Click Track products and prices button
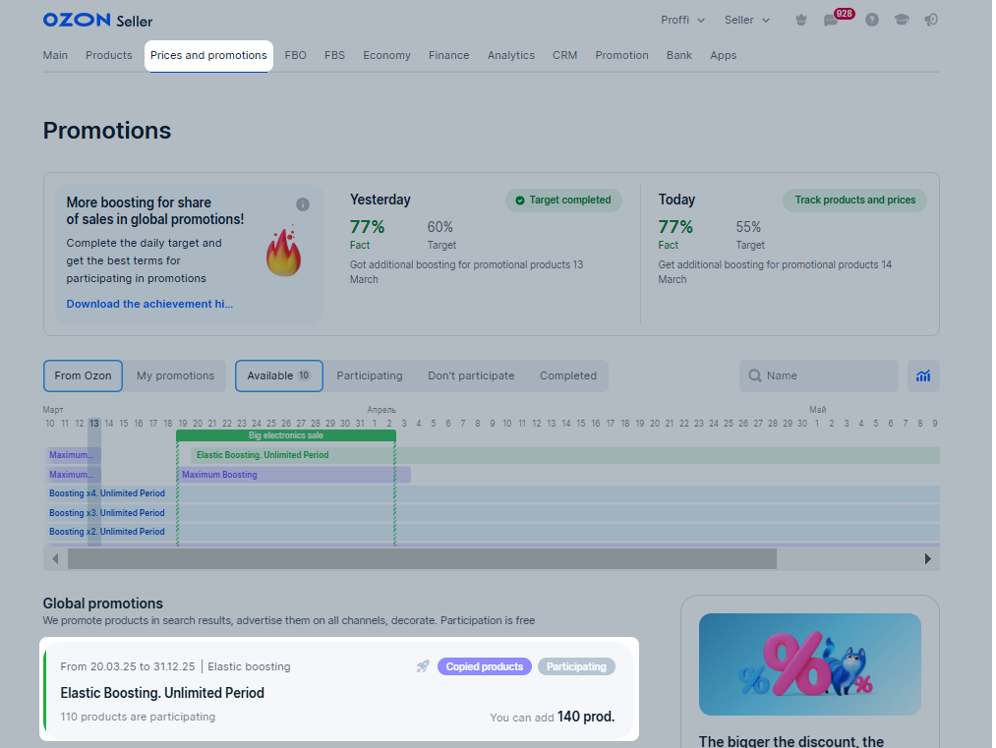The width and height of the screenshot is (996, 748). [855, 200]
